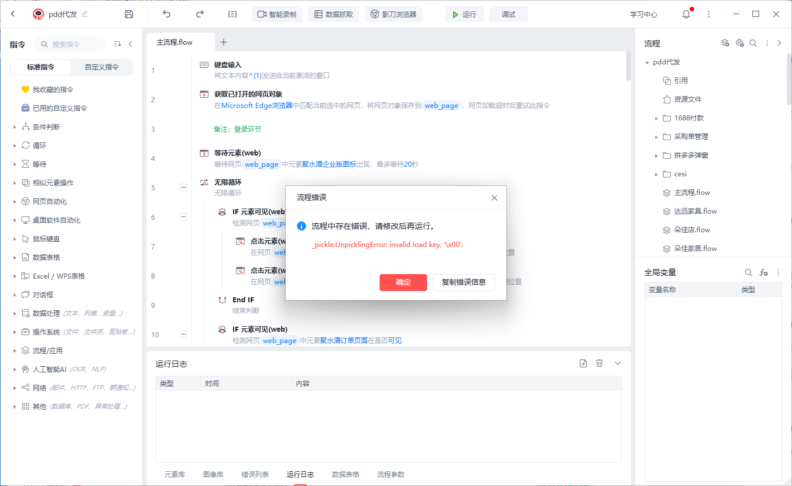Click the second plus icon in the 流程 header
Viewport: 792px width, 486px height.
pos(739,43)
